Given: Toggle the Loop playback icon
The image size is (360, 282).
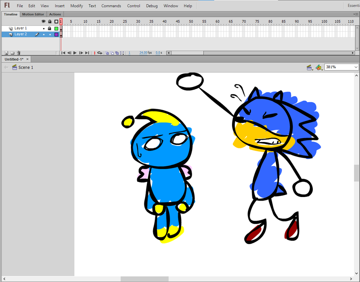Looking at the screenshot, I should click(100, 53).
